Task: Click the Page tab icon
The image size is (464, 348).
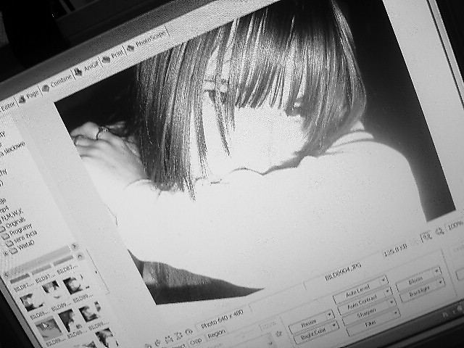Action: [22, 100]
